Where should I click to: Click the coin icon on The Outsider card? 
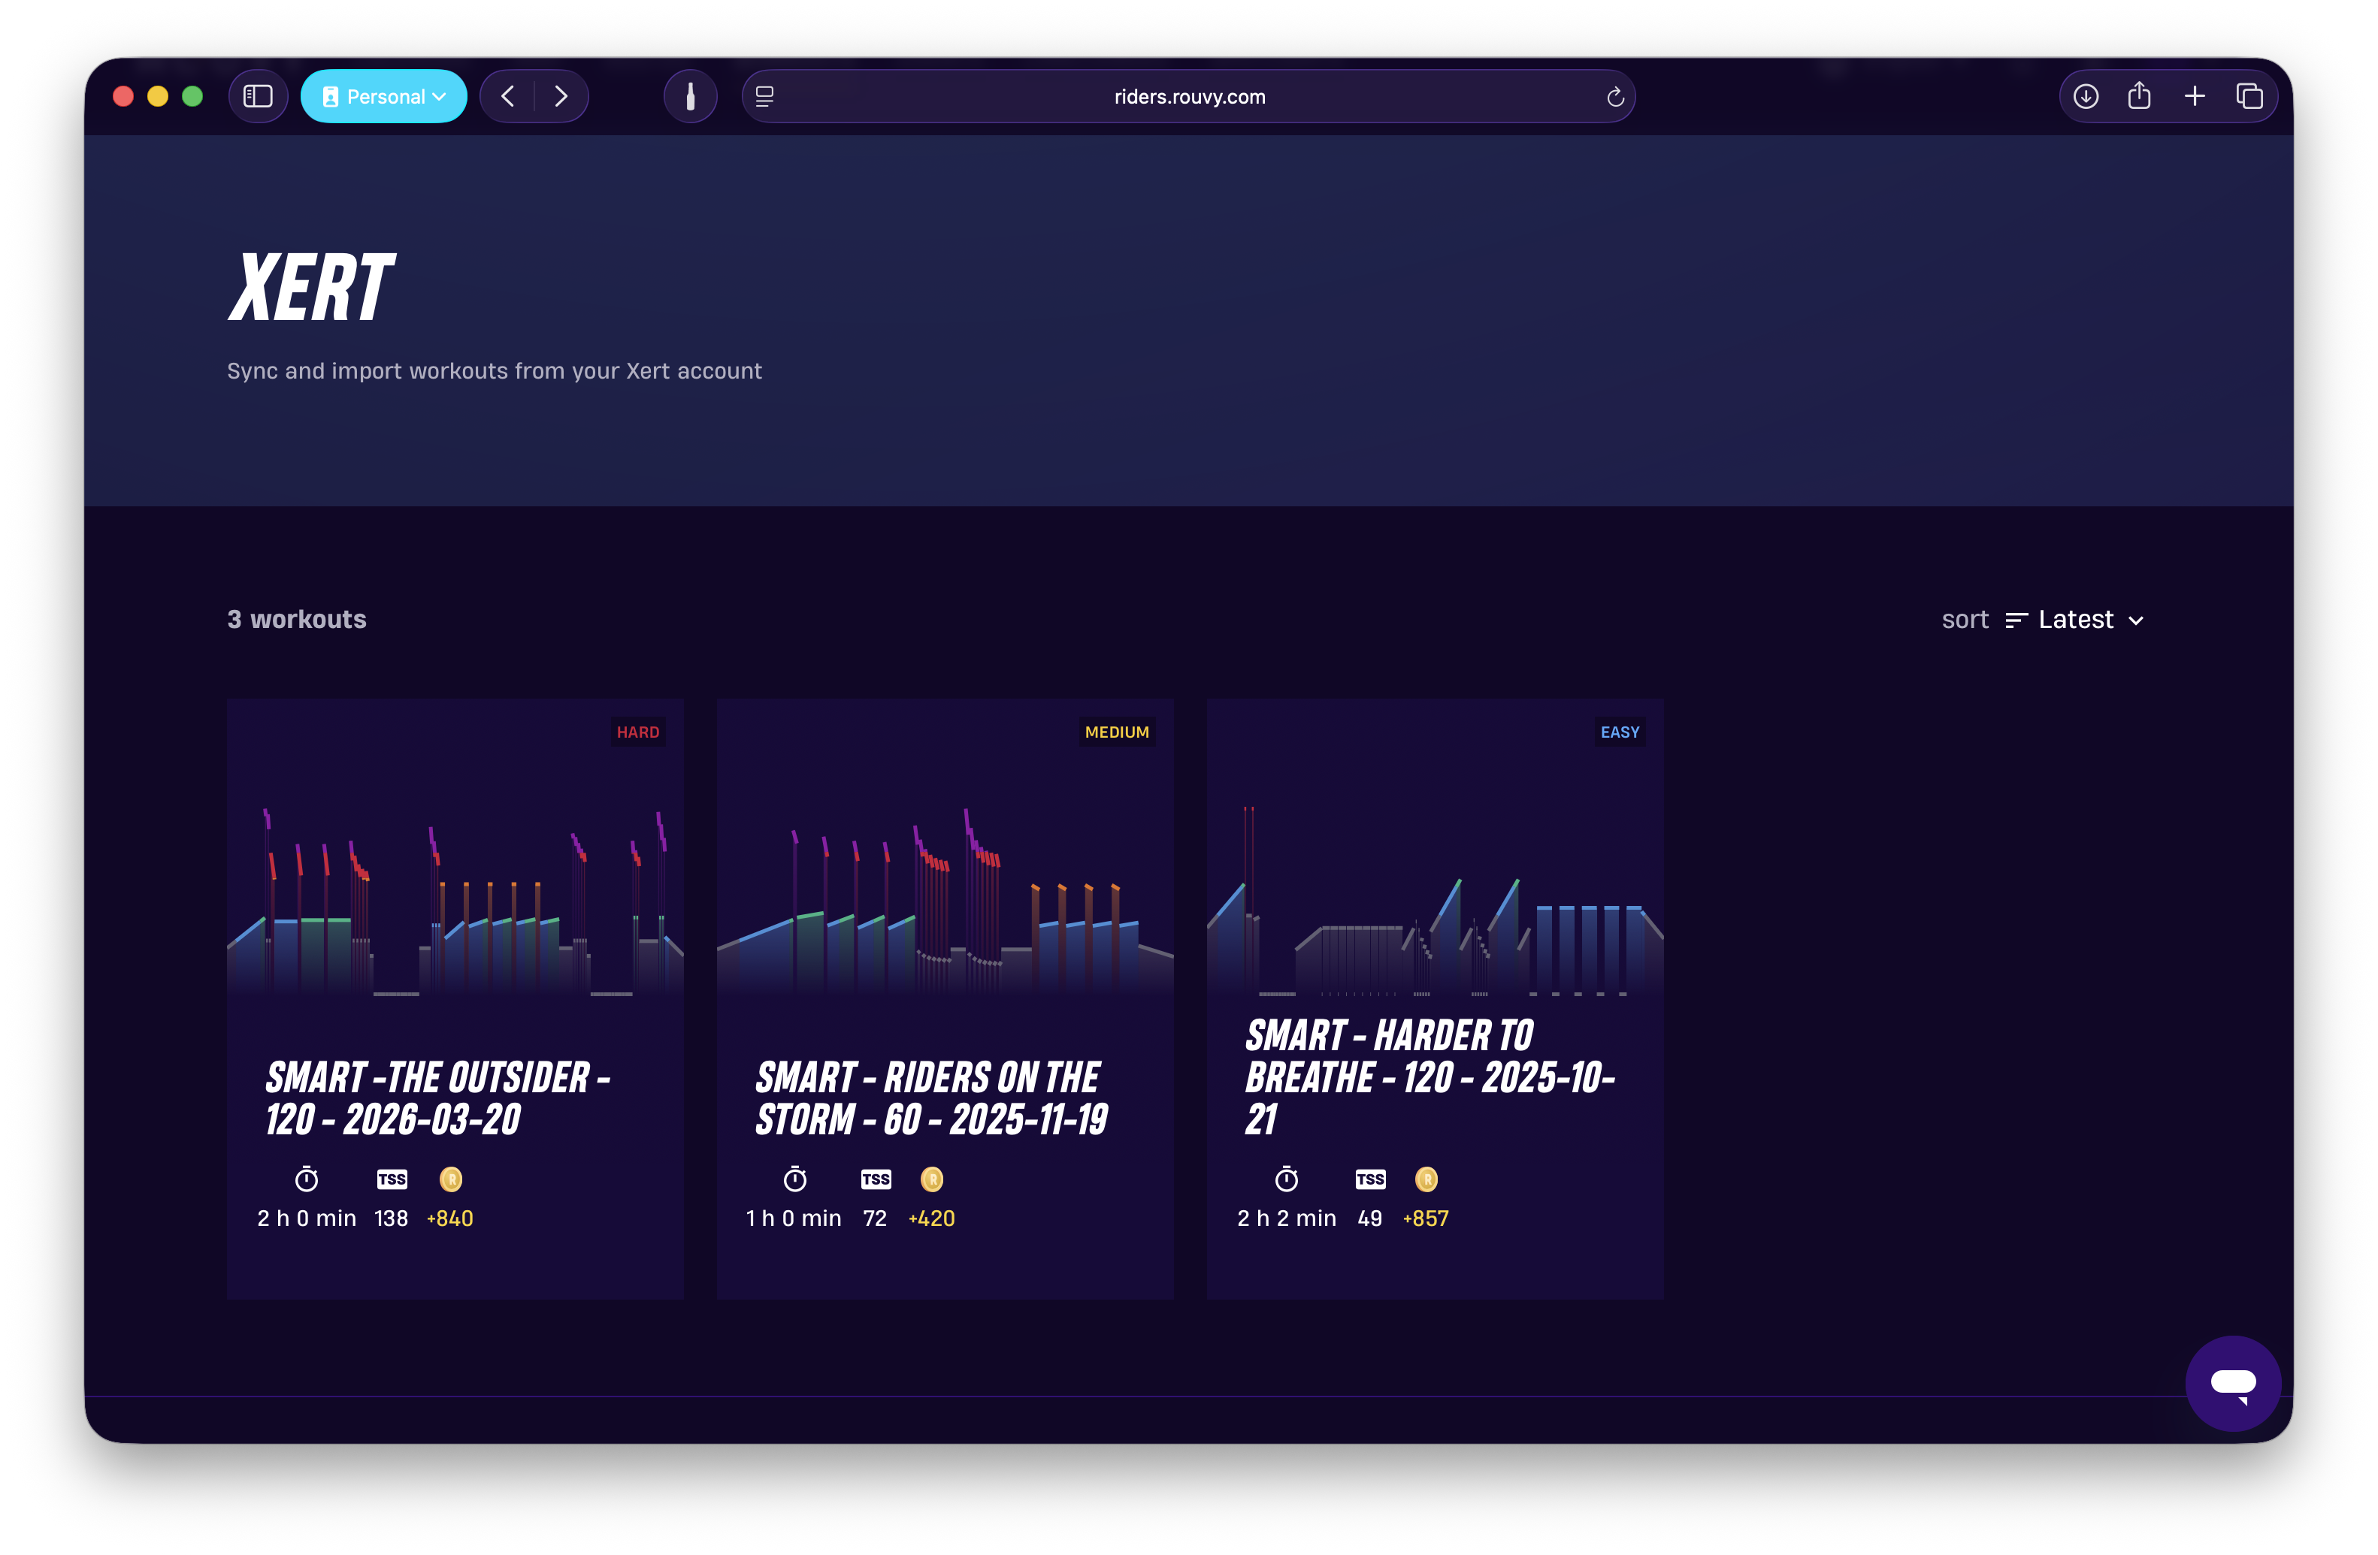451,1179
